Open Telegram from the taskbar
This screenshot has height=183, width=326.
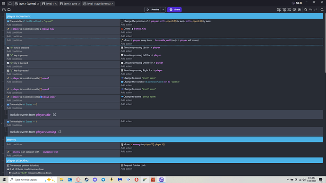point(103,180)
